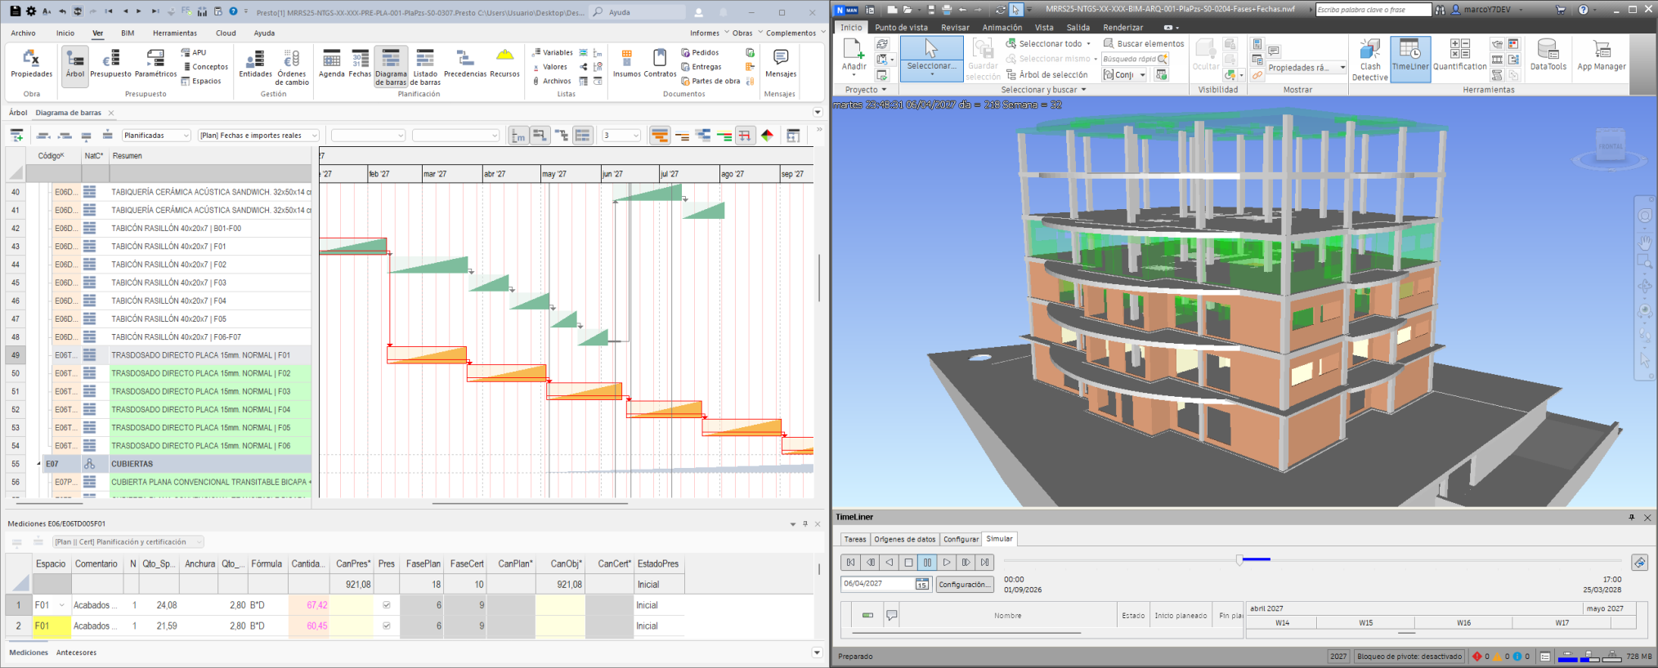
Task: Click the 'Escriba palabra clave o frase' search field
Action: coord(1373,10)
